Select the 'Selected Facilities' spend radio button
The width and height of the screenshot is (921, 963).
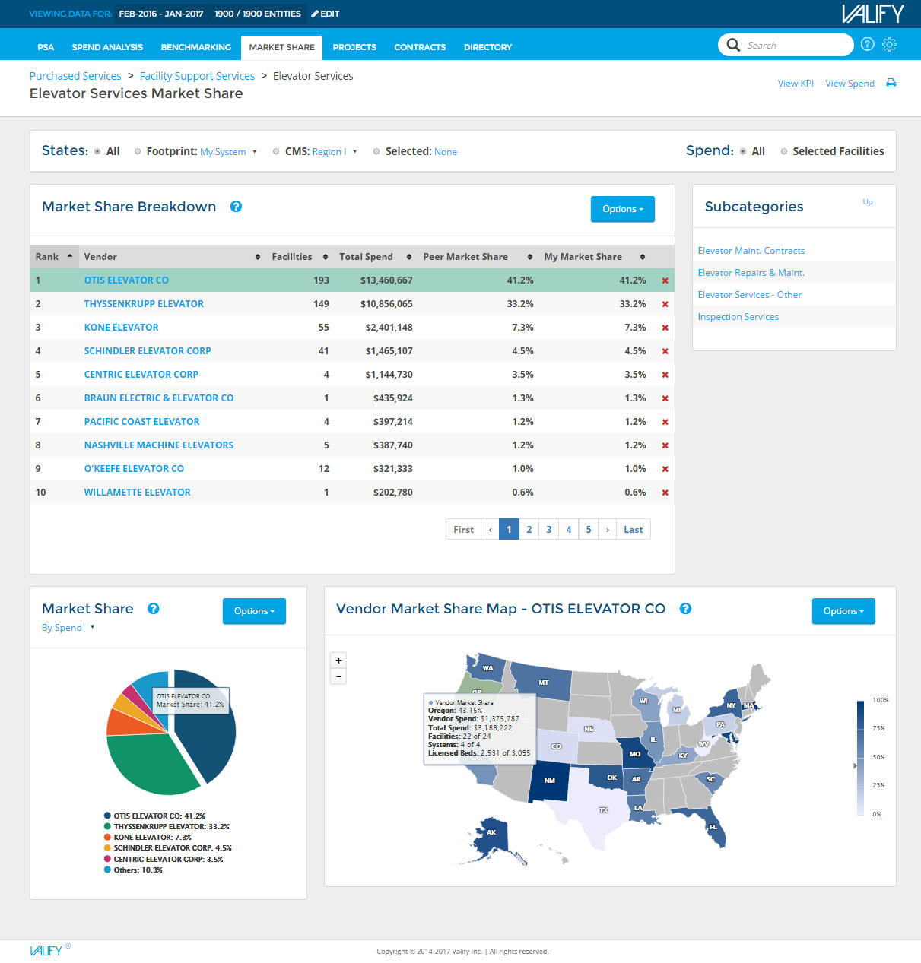[x=784, y=151]
